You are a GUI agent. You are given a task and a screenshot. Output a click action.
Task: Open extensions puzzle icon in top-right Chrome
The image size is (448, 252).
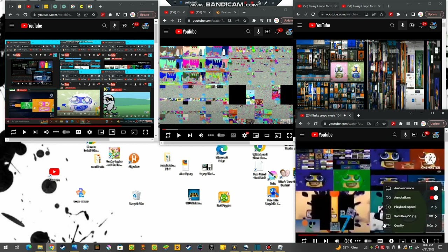point(398,14)
